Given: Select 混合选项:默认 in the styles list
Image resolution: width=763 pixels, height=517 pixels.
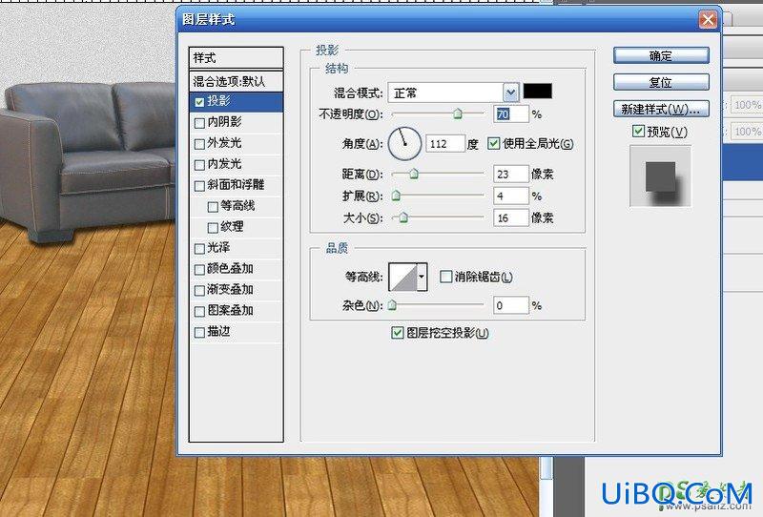Looking at the screenshot, I should (x=236, y=81).
